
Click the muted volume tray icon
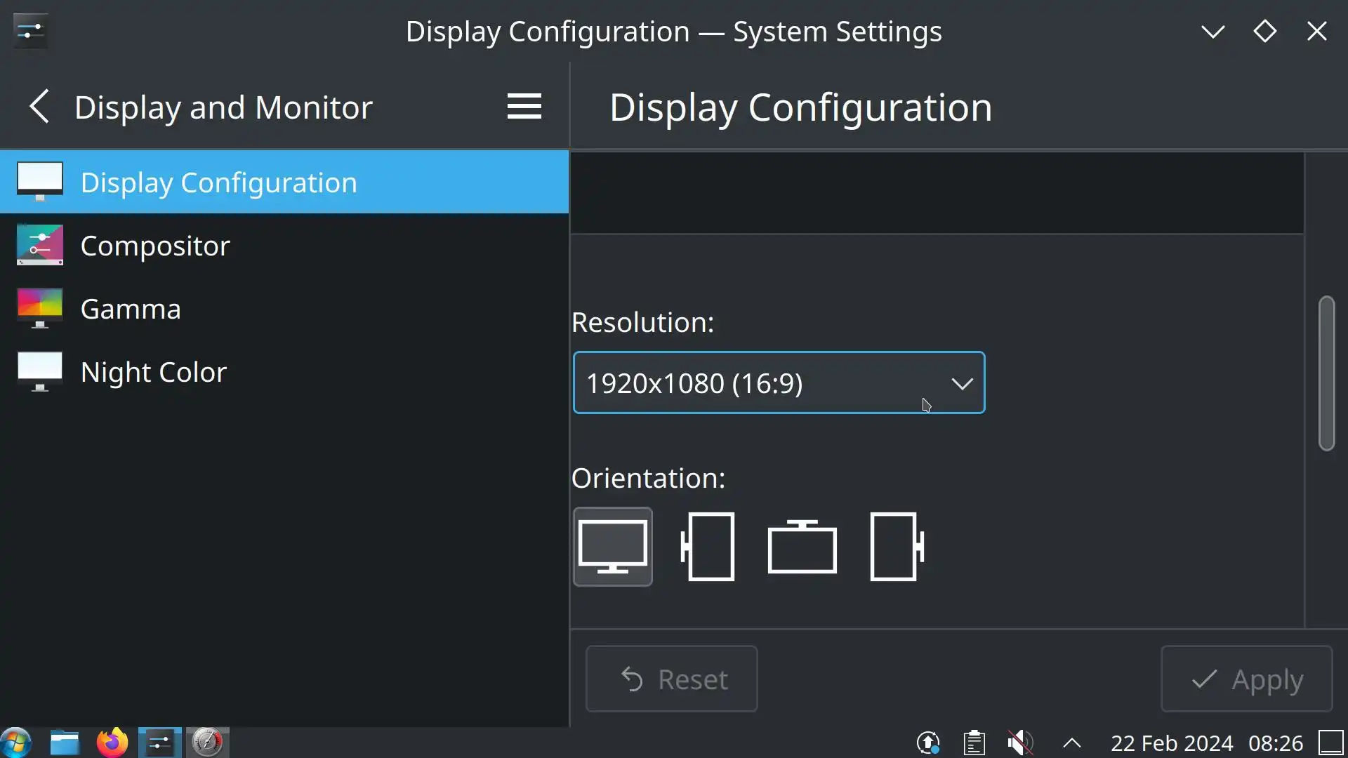pyautogui.click(x=1020, y=743)
